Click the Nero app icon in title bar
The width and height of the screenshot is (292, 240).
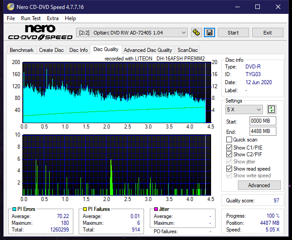click(11, 7)
